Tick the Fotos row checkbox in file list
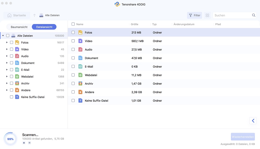The height and width of the screenshot is (149, 260). [73, 32]
